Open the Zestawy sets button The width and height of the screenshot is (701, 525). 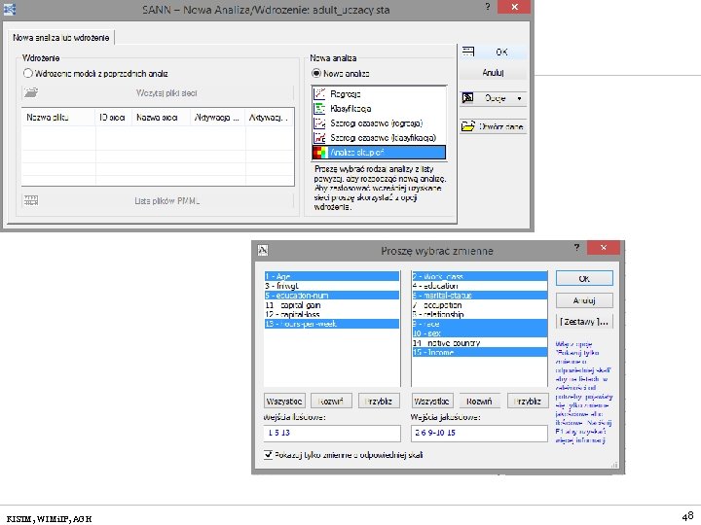[584, 322]
